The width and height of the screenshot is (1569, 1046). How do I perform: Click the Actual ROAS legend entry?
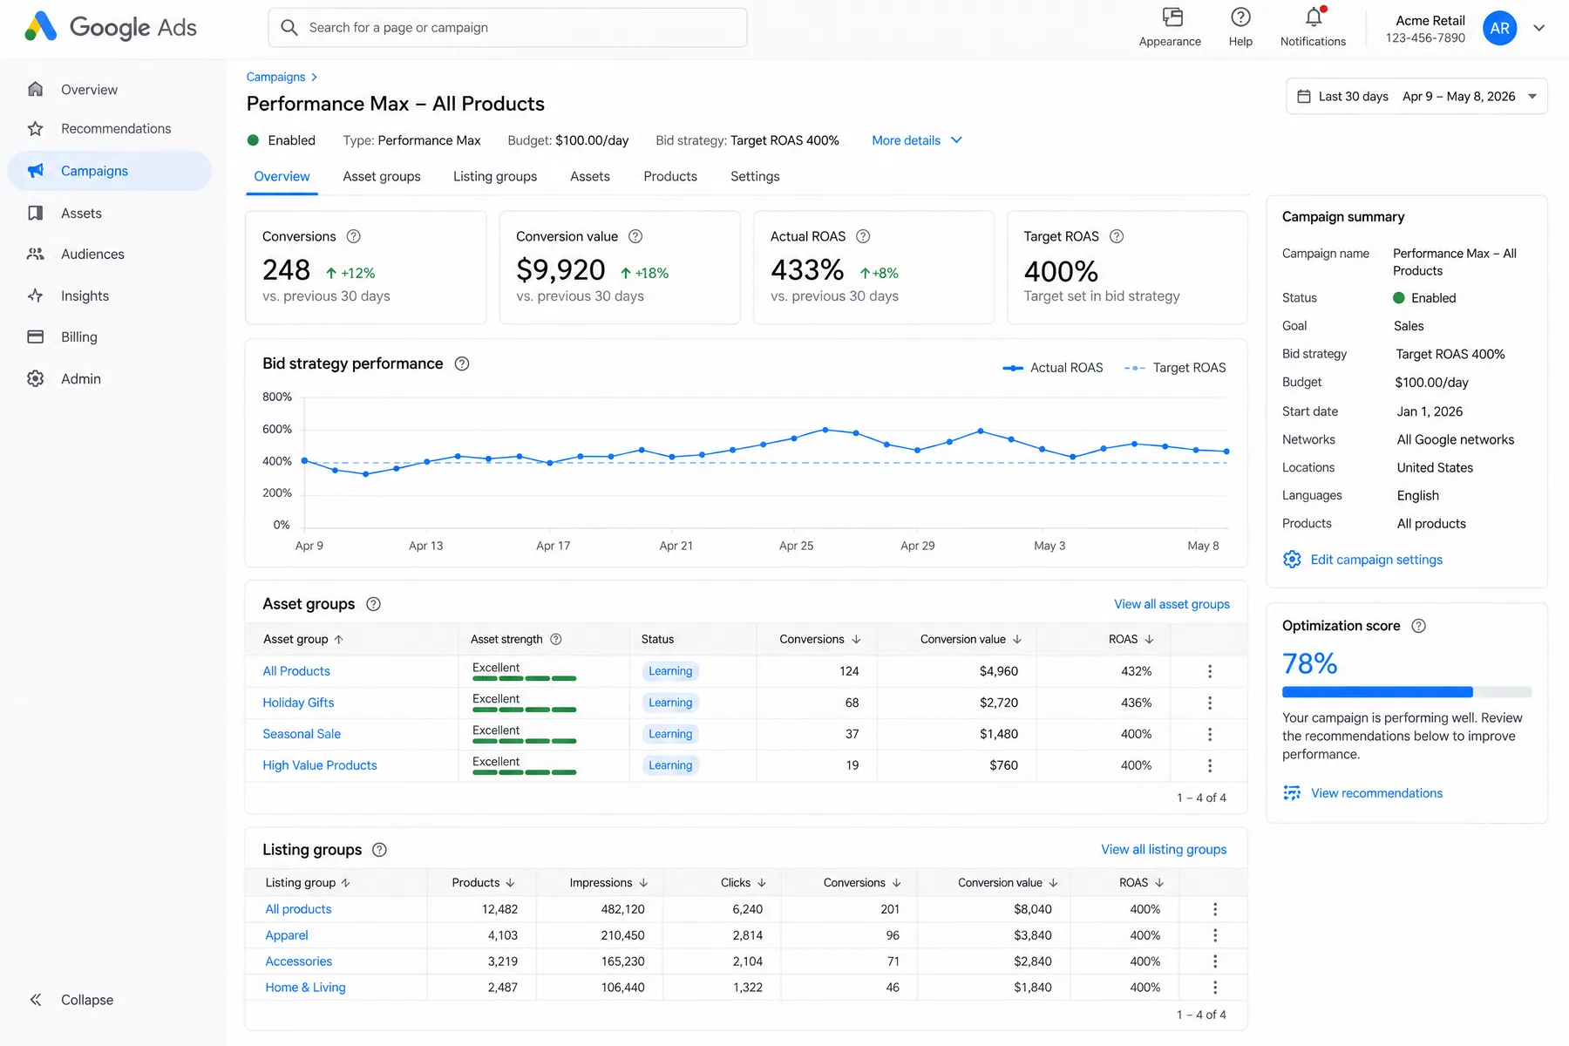tap(1052, 368)
